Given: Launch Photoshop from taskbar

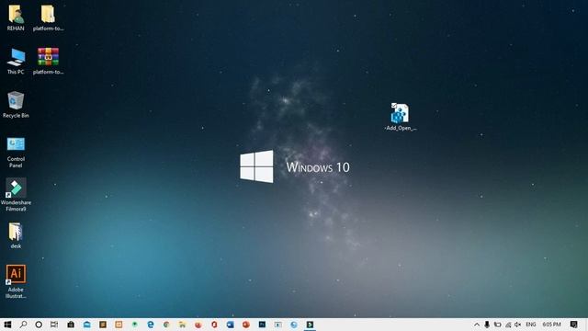Looking at the screenshot, I should pos(262,325).
